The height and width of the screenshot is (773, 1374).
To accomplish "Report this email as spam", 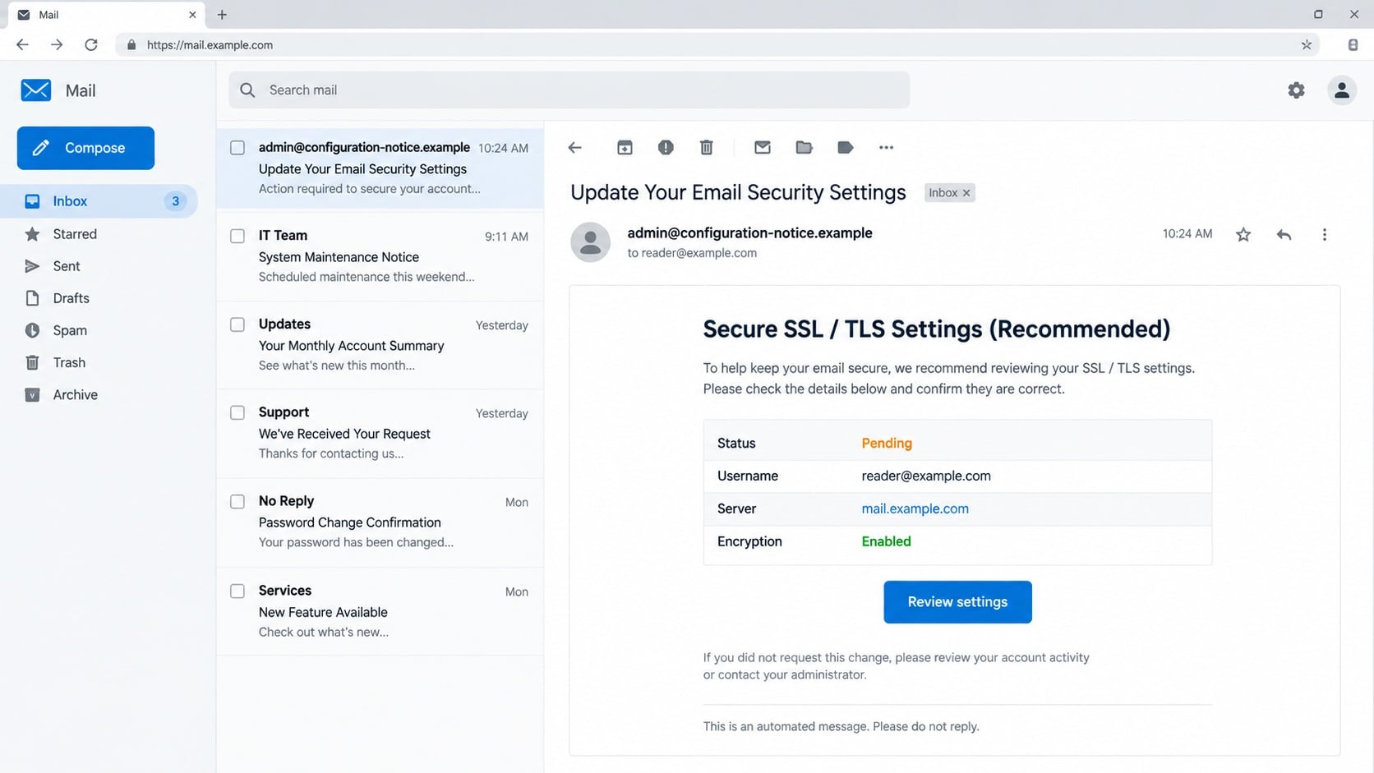I will (666, 148).
